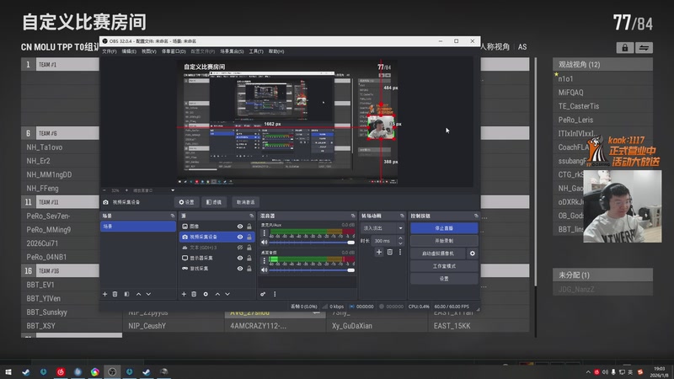
Task: Add a new scene with plus icon in 场景 panel
Action: tap(104, 294)
